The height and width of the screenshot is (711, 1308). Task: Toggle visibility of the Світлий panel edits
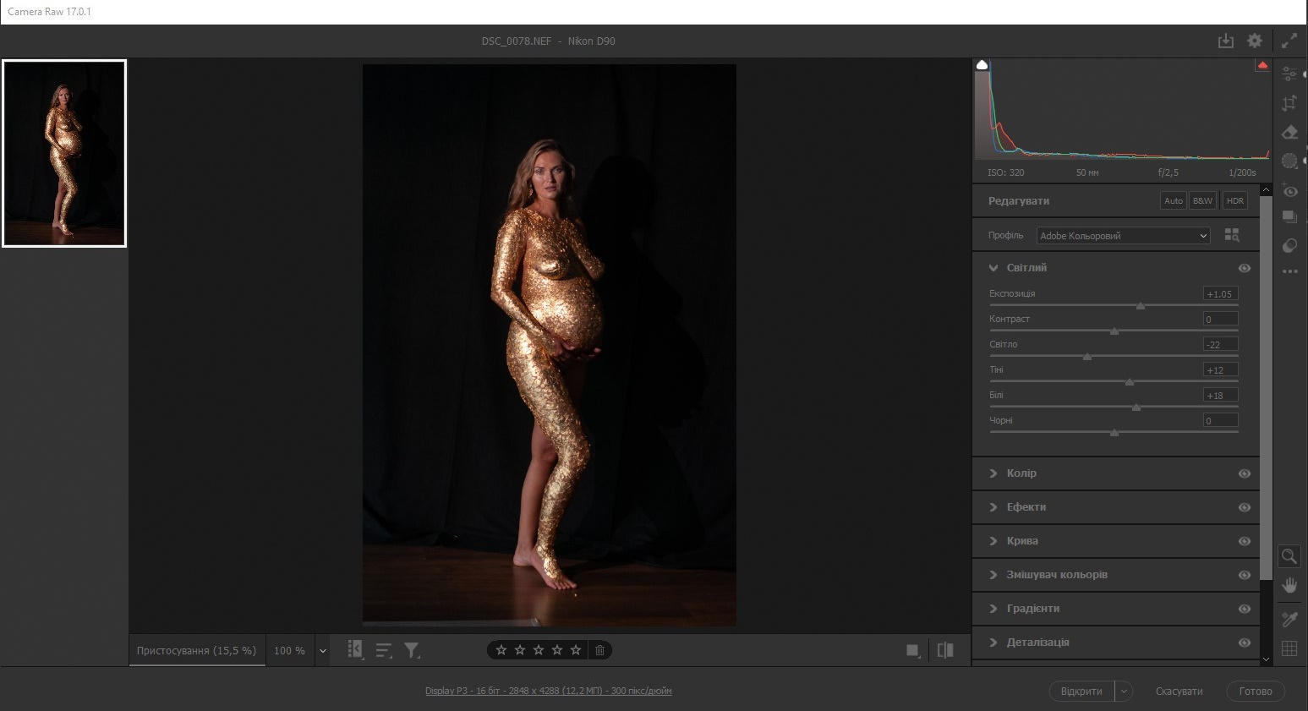point(1245,268)
